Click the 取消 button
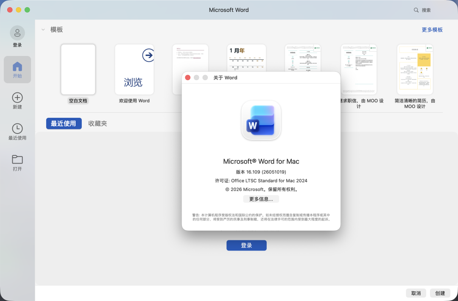Screen dimensions: 458x301 point(416,293)
